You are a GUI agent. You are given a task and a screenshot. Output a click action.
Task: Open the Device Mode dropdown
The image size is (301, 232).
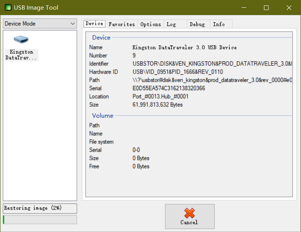point(40,24)
